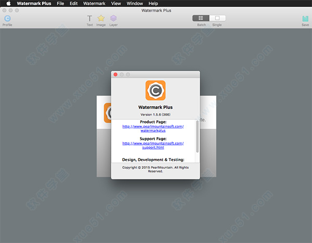The height and width of the screenshot is (243, 312).
Task: Open the Edit menu
Action: click(x=74, y=4)
